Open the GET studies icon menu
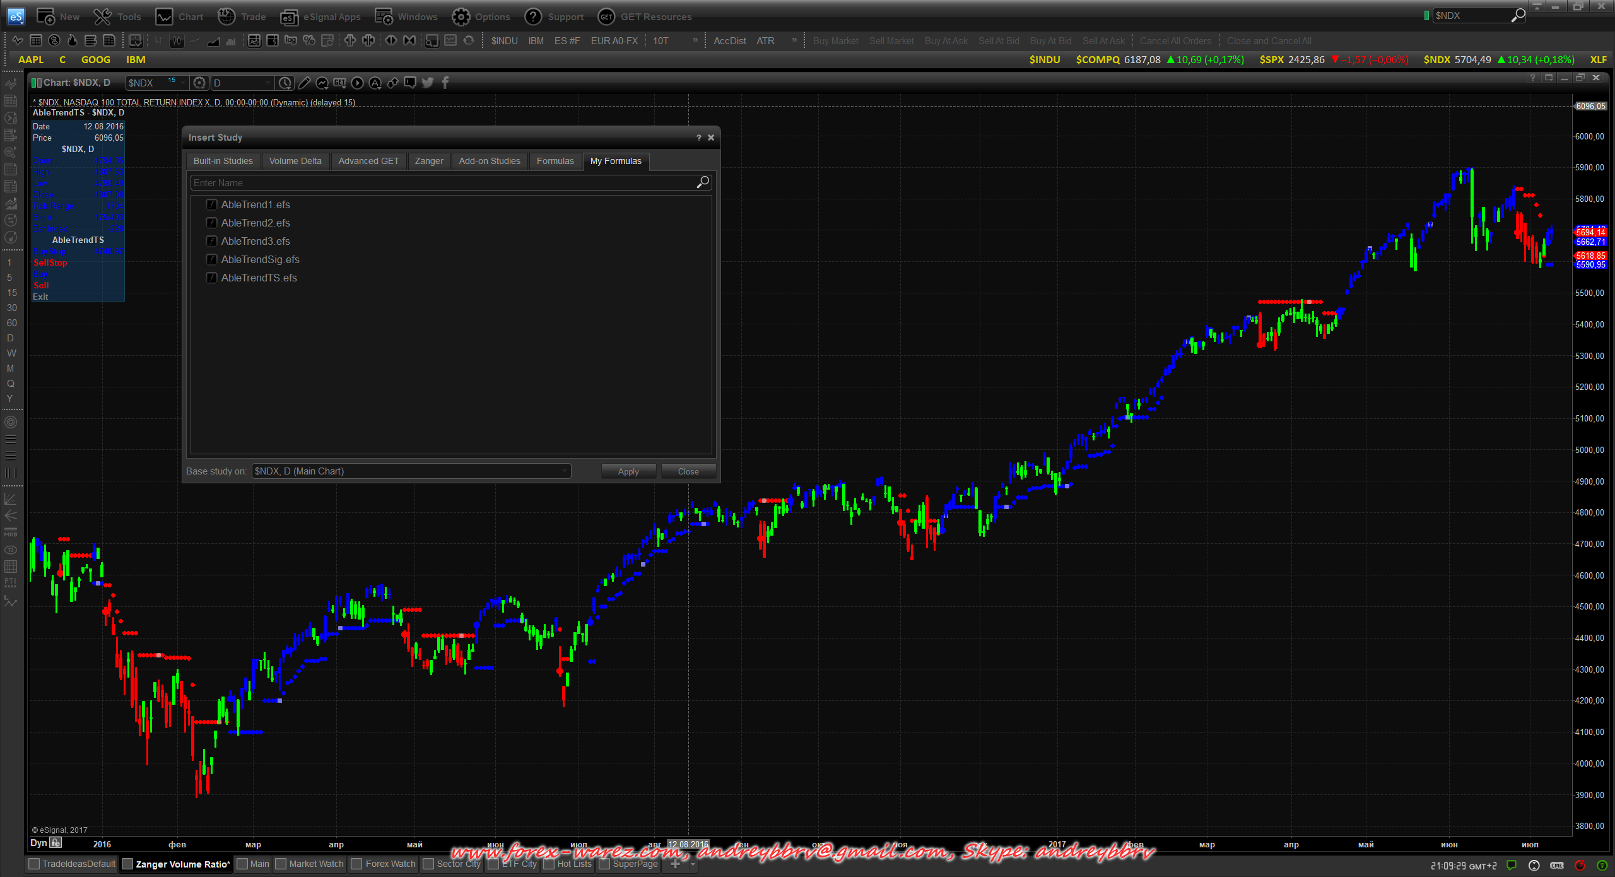 tap(339, 83)
